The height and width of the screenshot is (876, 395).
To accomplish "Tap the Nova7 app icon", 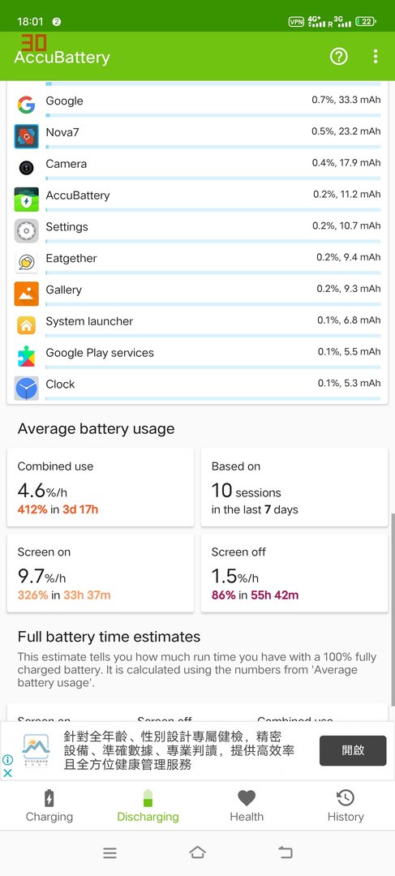I will click(26, 136).
